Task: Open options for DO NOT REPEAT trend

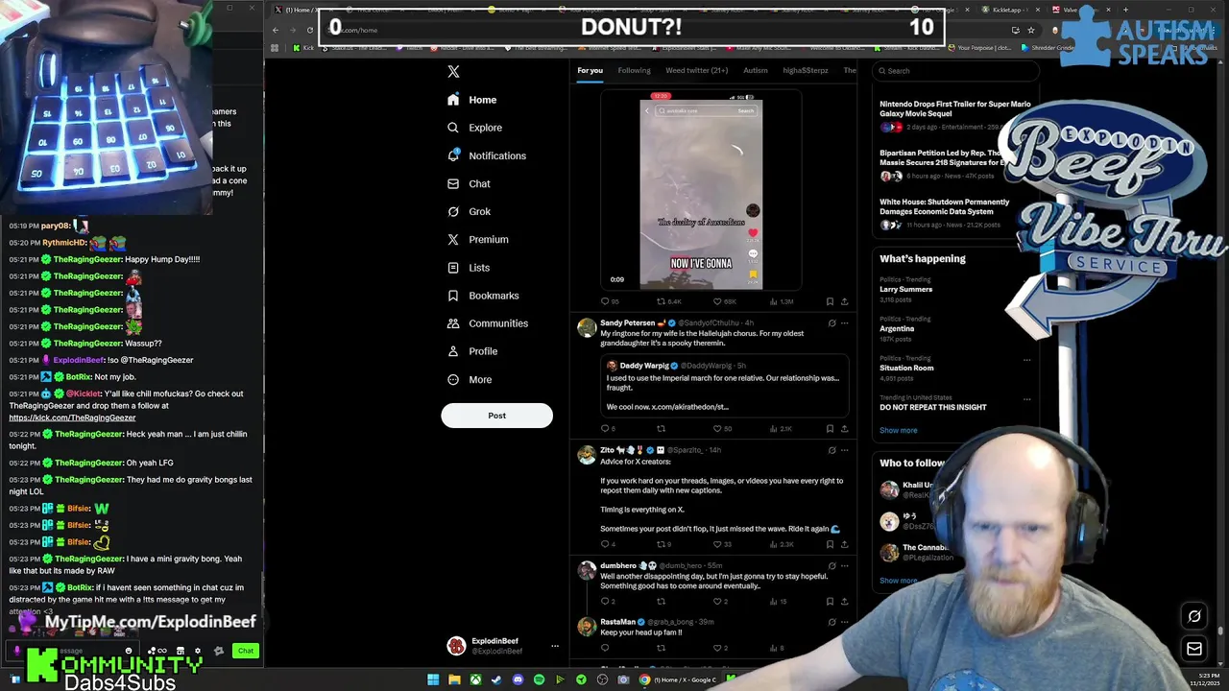Action: pos(1026,399)
